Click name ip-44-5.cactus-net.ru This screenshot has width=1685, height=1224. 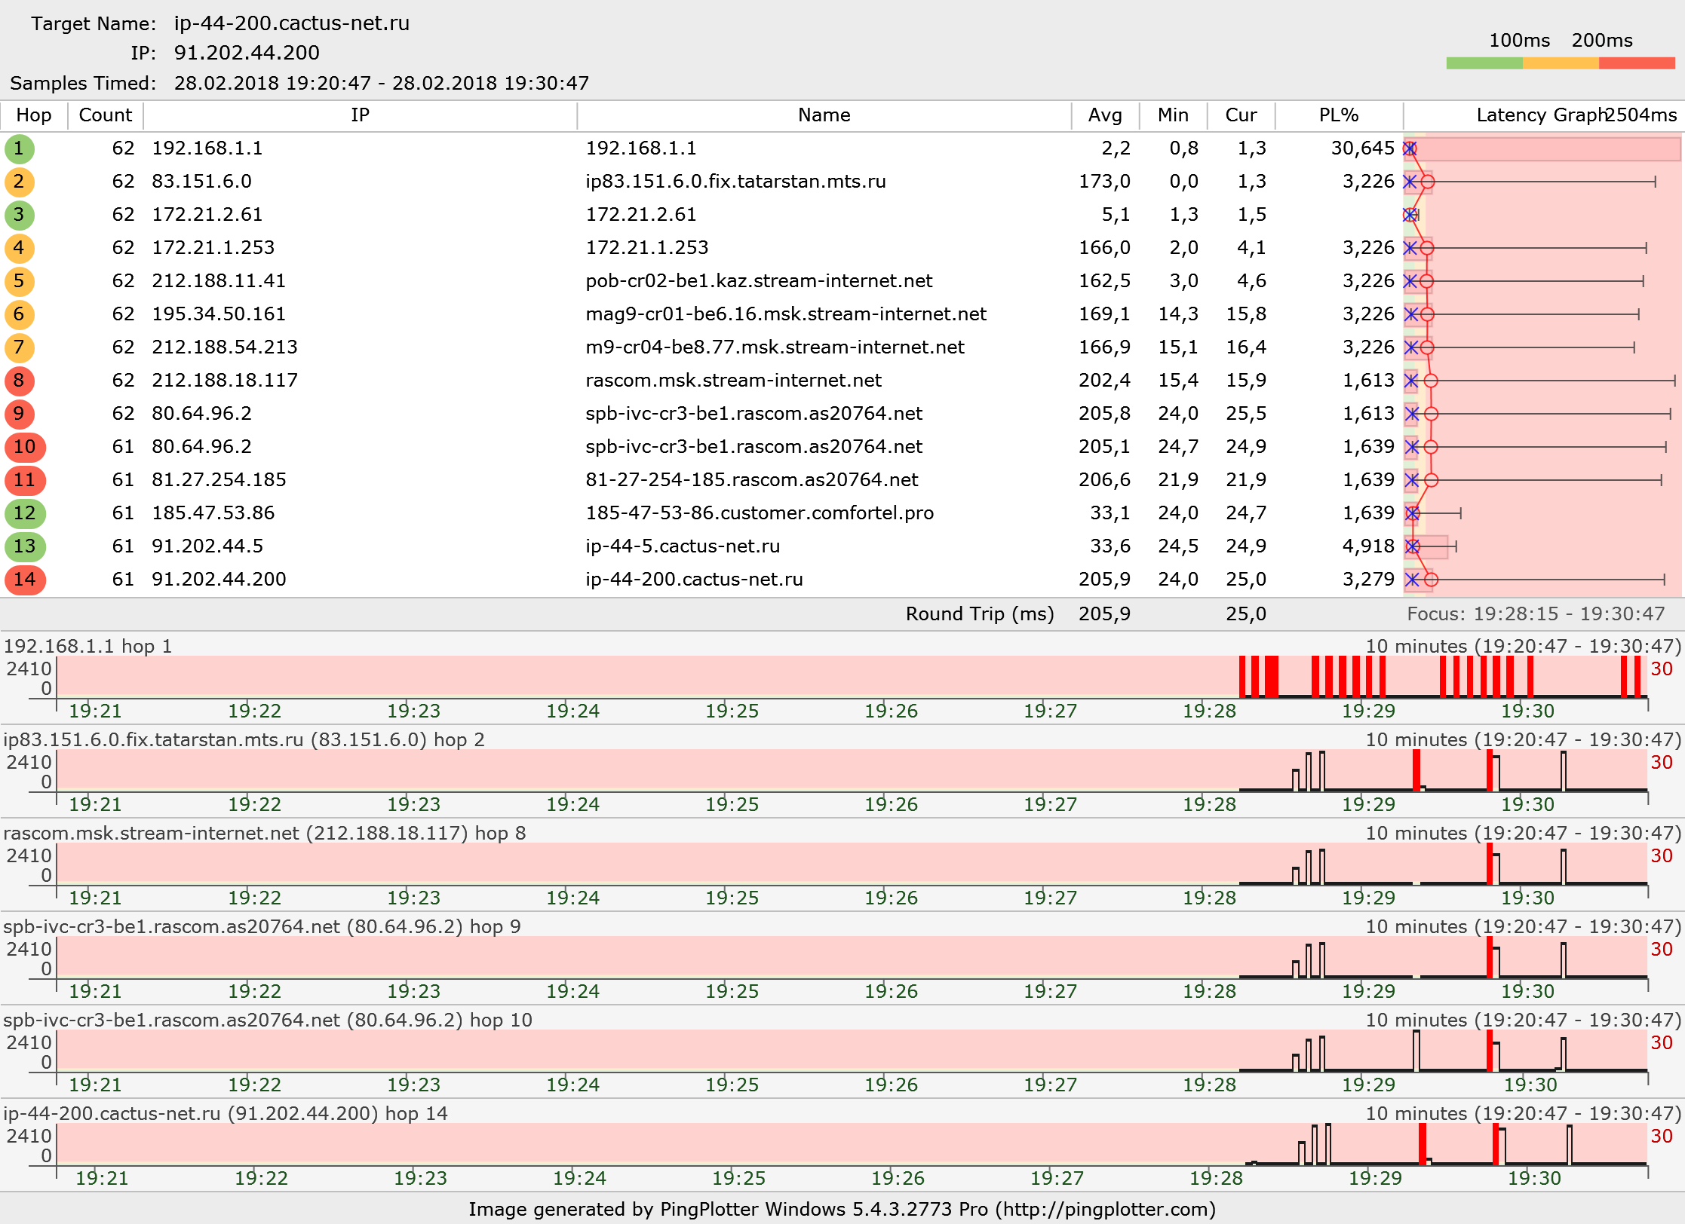click(x=683, y=546)
